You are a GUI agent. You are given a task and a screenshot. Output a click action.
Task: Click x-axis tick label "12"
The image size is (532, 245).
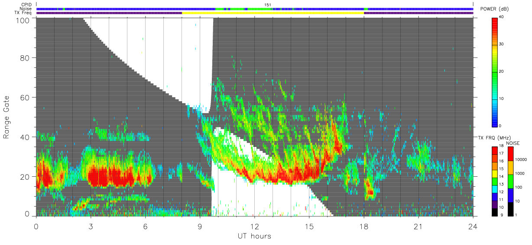(254, 226)
